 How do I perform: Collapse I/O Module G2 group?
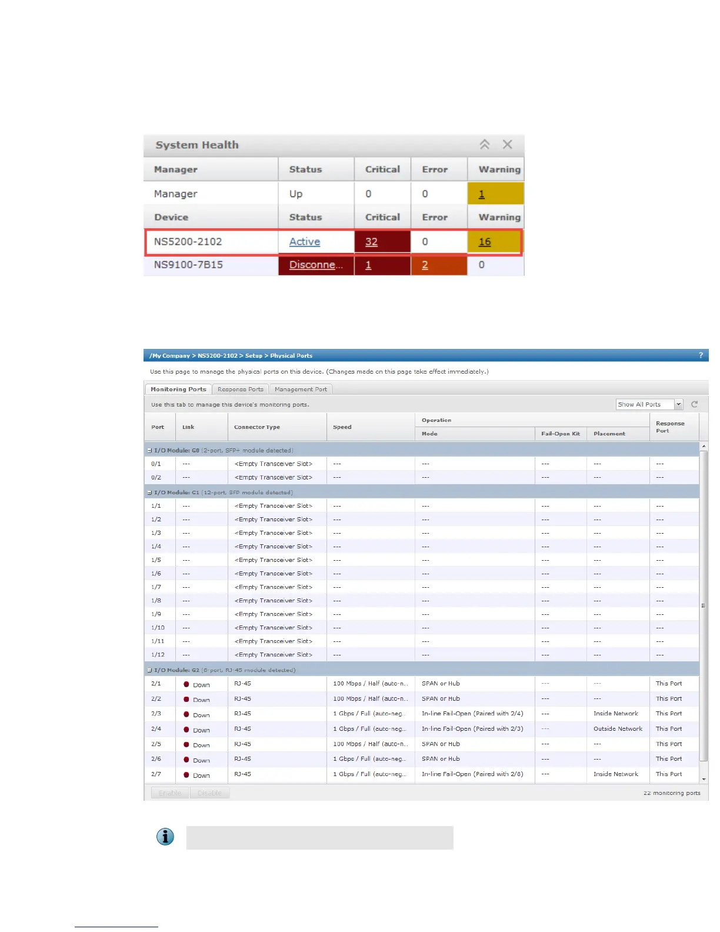(149, 670)
